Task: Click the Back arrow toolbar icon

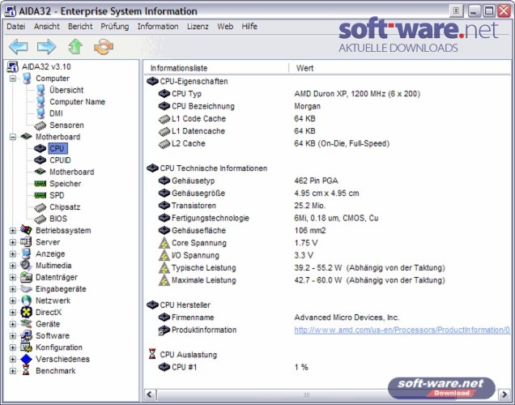Action: tap(19, 47)
